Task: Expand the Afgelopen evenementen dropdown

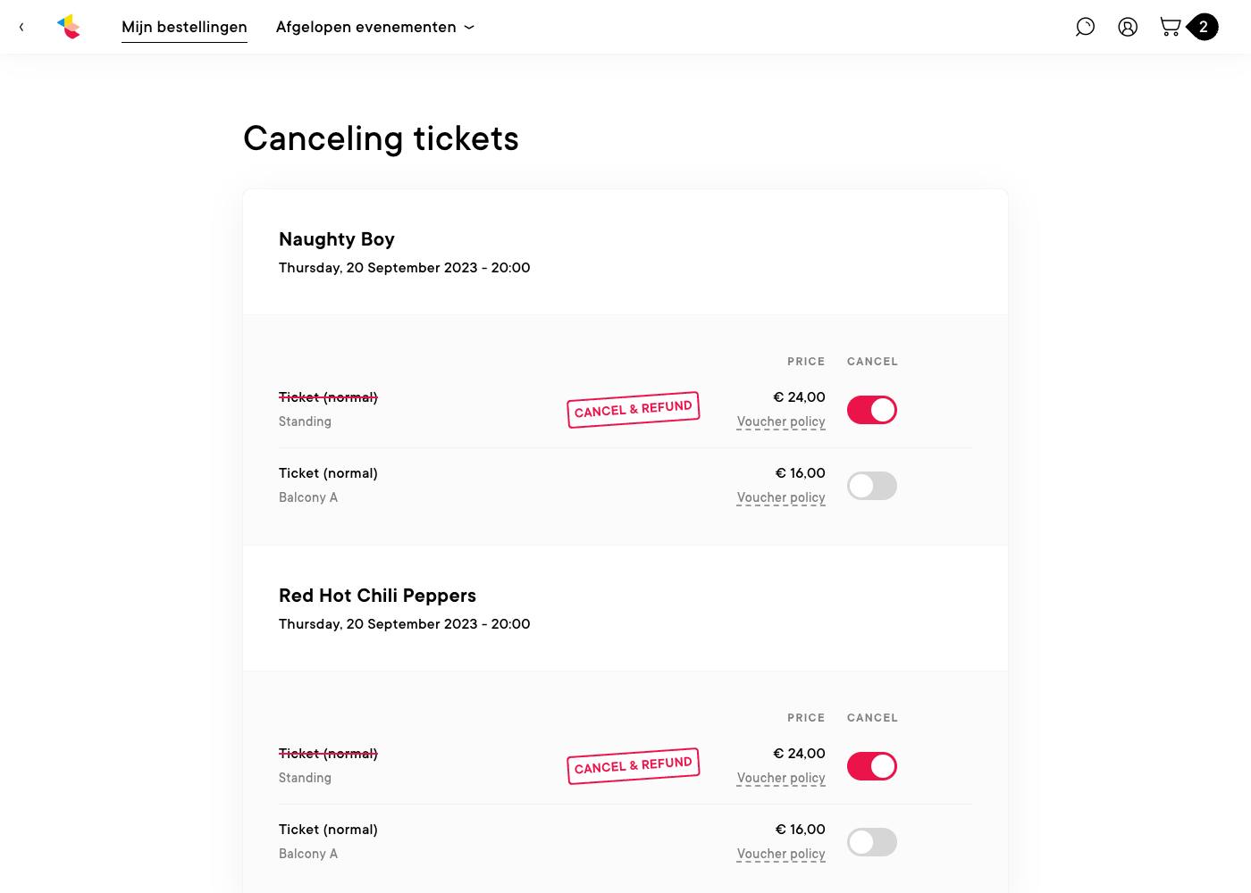Action: (x=375, y=27)
